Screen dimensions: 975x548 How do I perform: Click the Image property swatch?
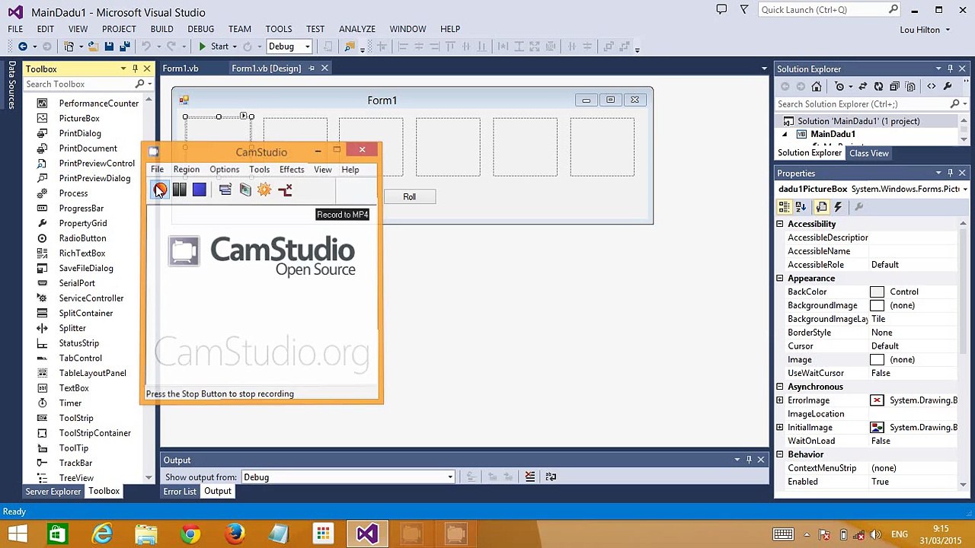coord(877,360)
